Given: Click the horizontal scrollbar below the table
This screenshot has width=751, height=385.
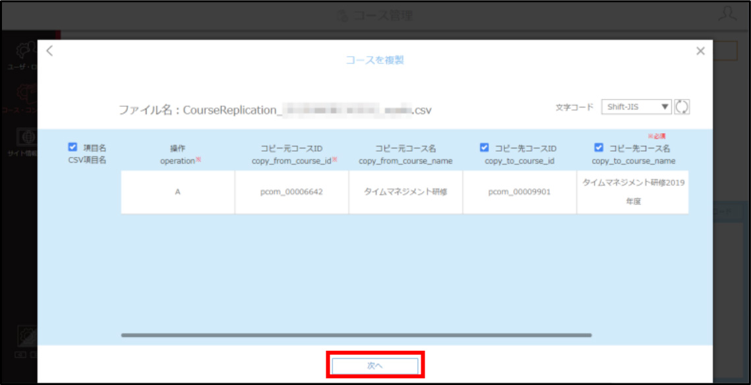Looking at the screenshot, I should click(x=356, y=335).
